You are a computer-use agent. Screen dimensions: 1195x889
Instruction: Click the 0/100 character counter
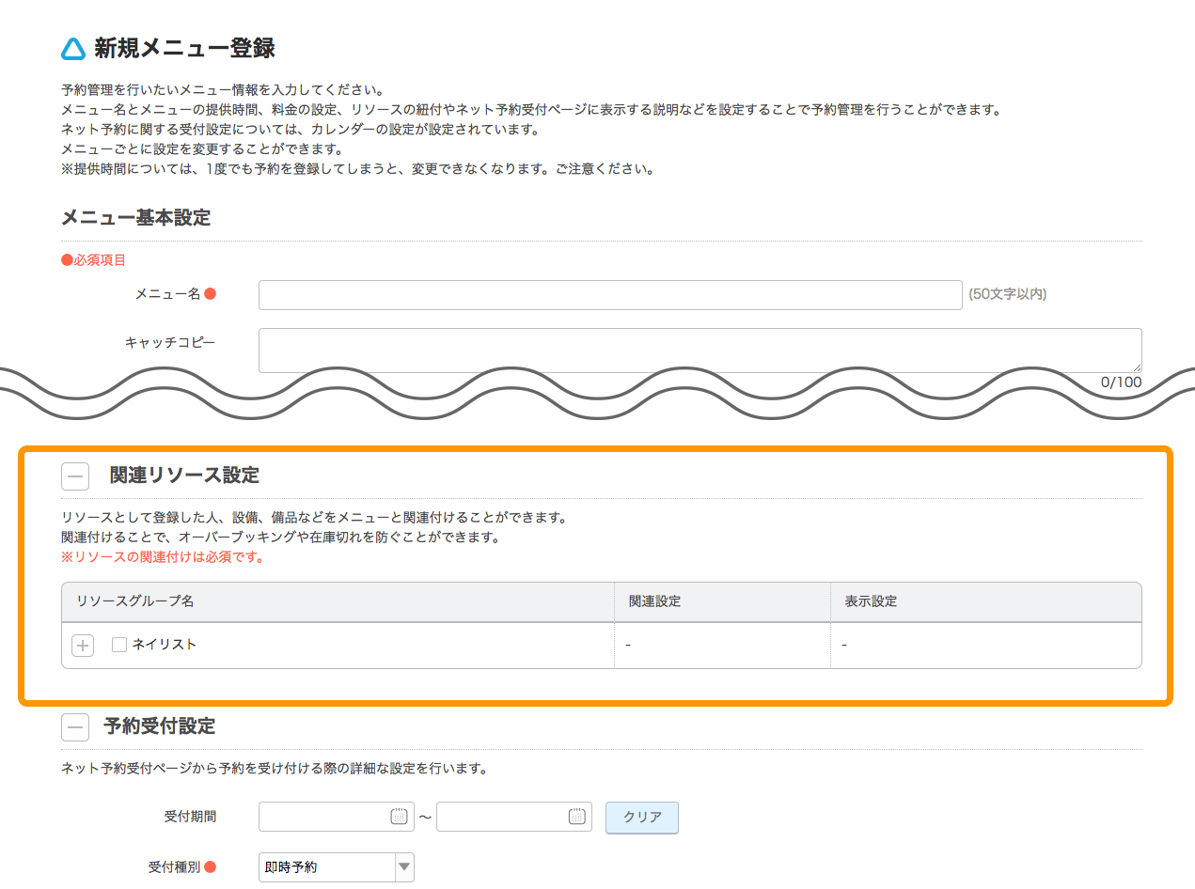pos(1122,382)
